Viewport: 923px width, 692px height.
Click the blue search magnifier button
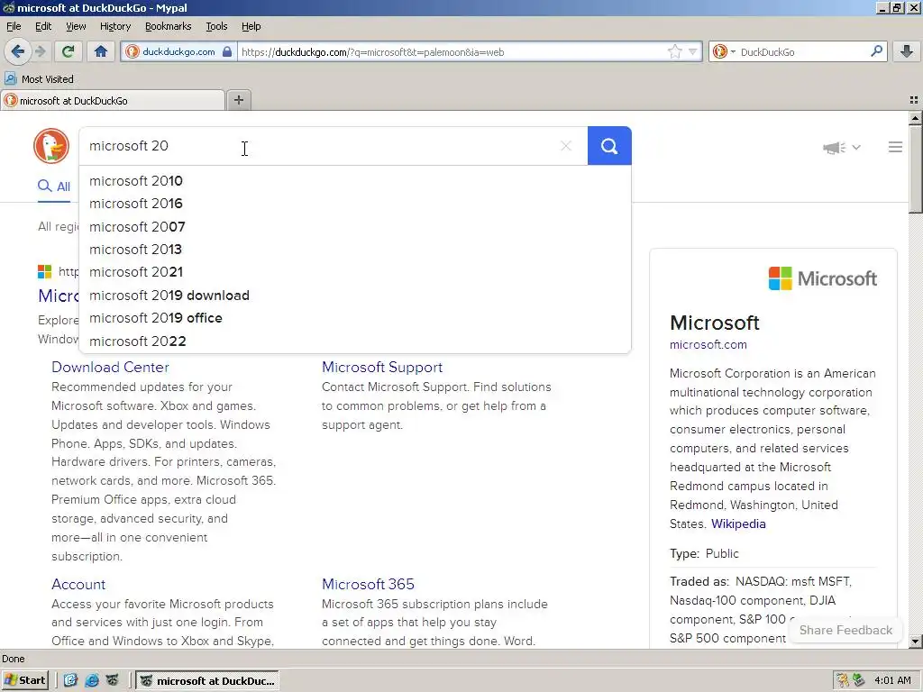[609, 146]
